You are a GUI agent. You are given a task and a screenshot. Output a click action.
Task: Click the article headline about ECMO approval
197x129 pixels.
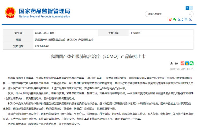coord(98,57)
